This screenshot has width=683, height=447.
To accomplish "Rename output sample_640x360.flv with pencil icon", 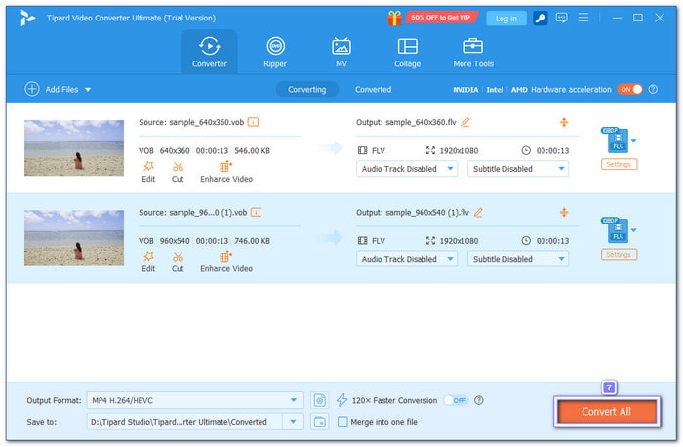I will [465, 122].
